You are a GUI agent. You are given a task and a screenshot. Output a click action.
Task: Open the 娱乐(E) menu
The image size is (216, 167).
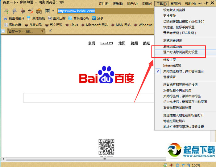(x=118, y=4)
